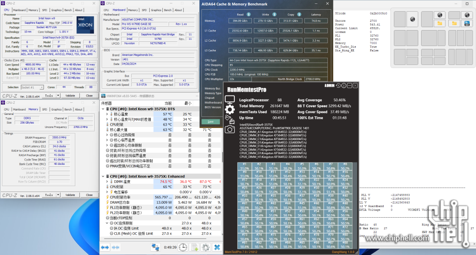Click HWiNFO clock reset-timer icon

pyautogui.click(x=183, y=247)
